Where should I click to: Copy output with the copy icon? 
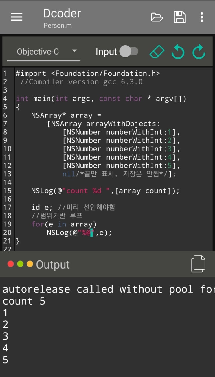pyautogui.click(x=198, y=264)
